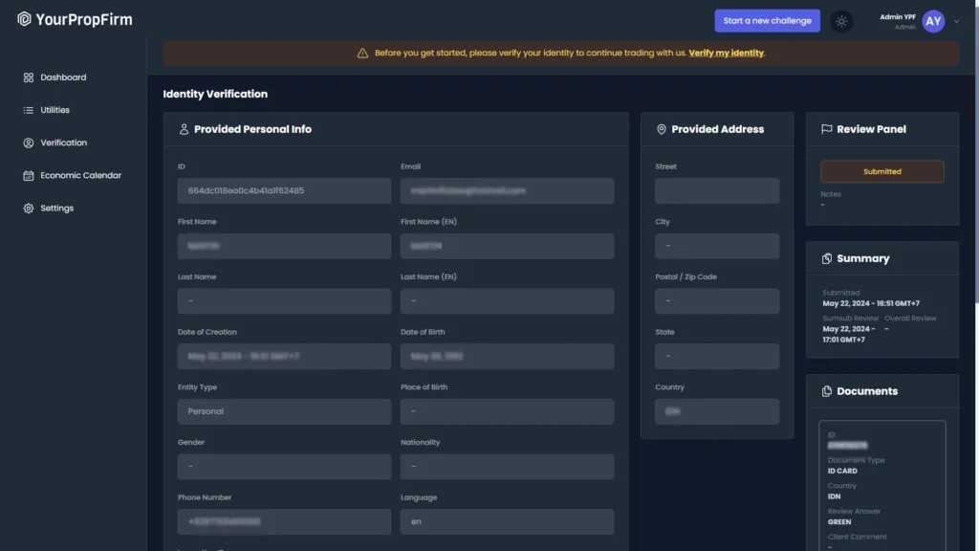Click the IDN document country value
This screenshot has height=551, width=979.
click(834, 496)
